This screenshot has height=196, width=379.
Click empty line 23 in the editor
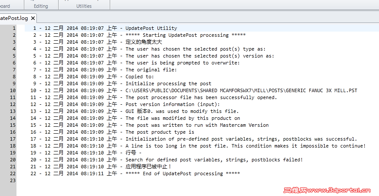pos(197,180)
